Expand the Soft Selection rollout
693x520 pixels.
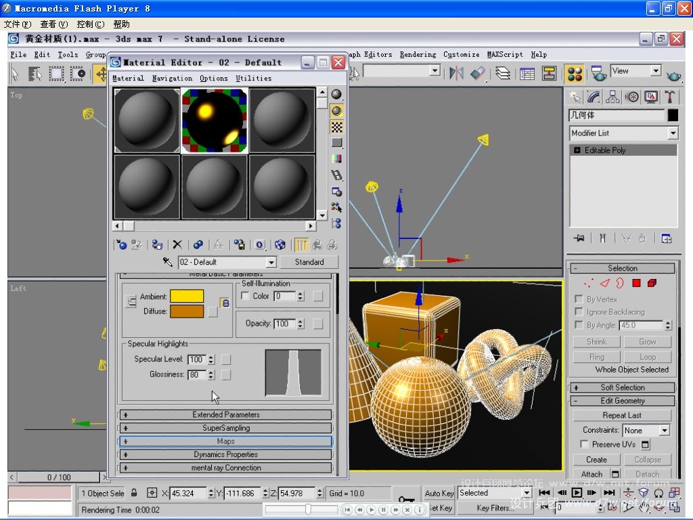point(623,388)
